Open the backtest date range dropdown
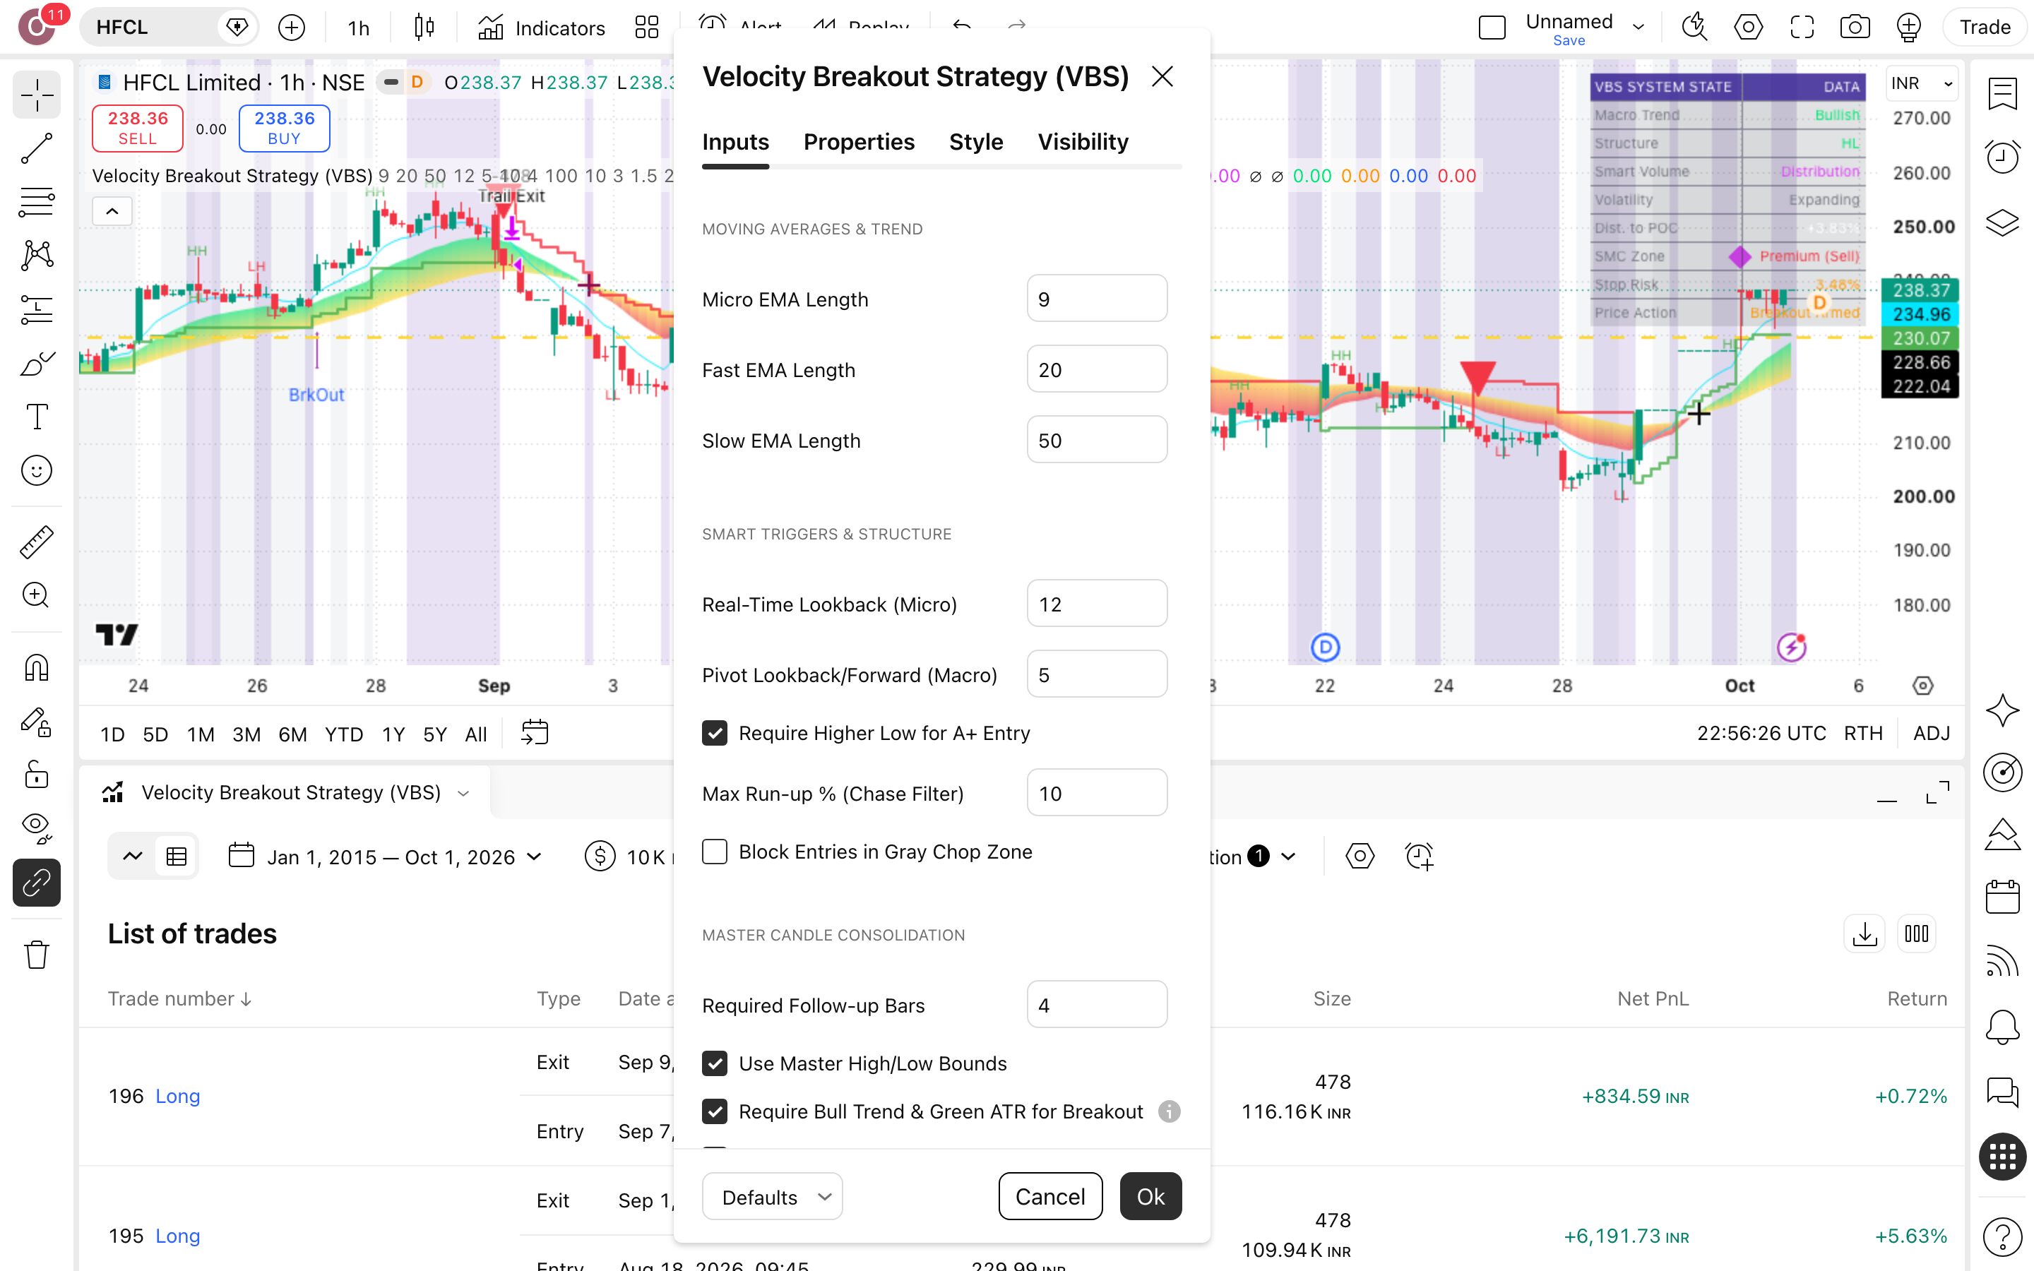2034x1271 pixels. tap(386, 857)
